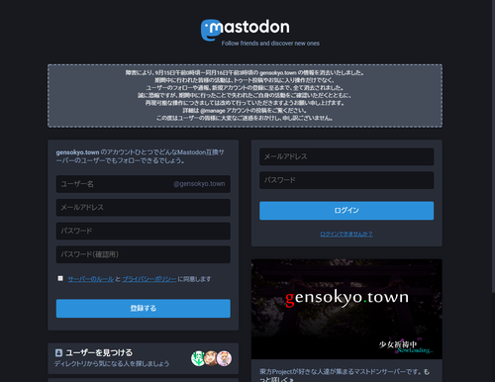The width and height of the screenshot is (495, 382).
Task: Open the middle brown-haired avatar
Action: (211, 358)
